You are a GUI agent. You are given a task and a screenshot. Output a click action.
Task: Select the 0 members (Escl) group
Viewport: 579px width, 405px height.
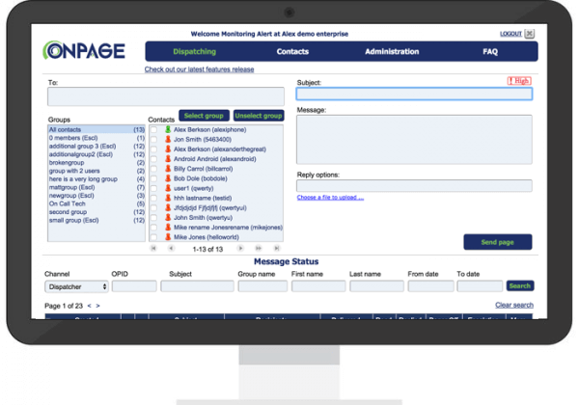click(96, 138)
